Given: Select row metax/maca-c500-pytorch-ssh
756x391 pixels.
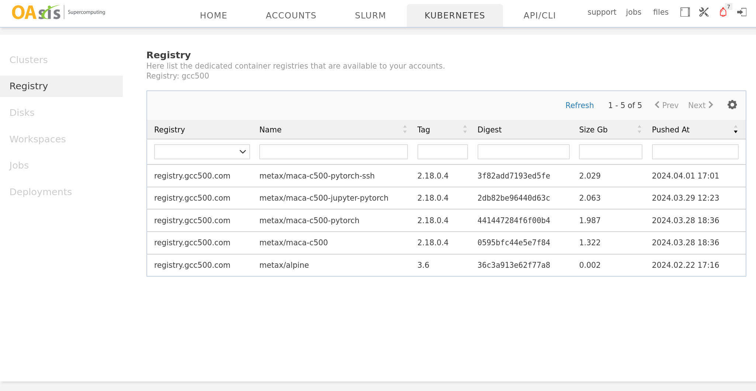Looking at the screenshot, I should [446, 176].
